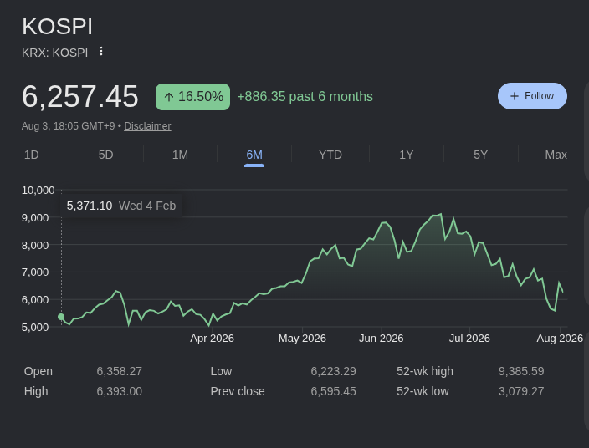This screenshot has height=448, width=589.
Task: Choose the 6M chart range tab
Action: [254, 155]
